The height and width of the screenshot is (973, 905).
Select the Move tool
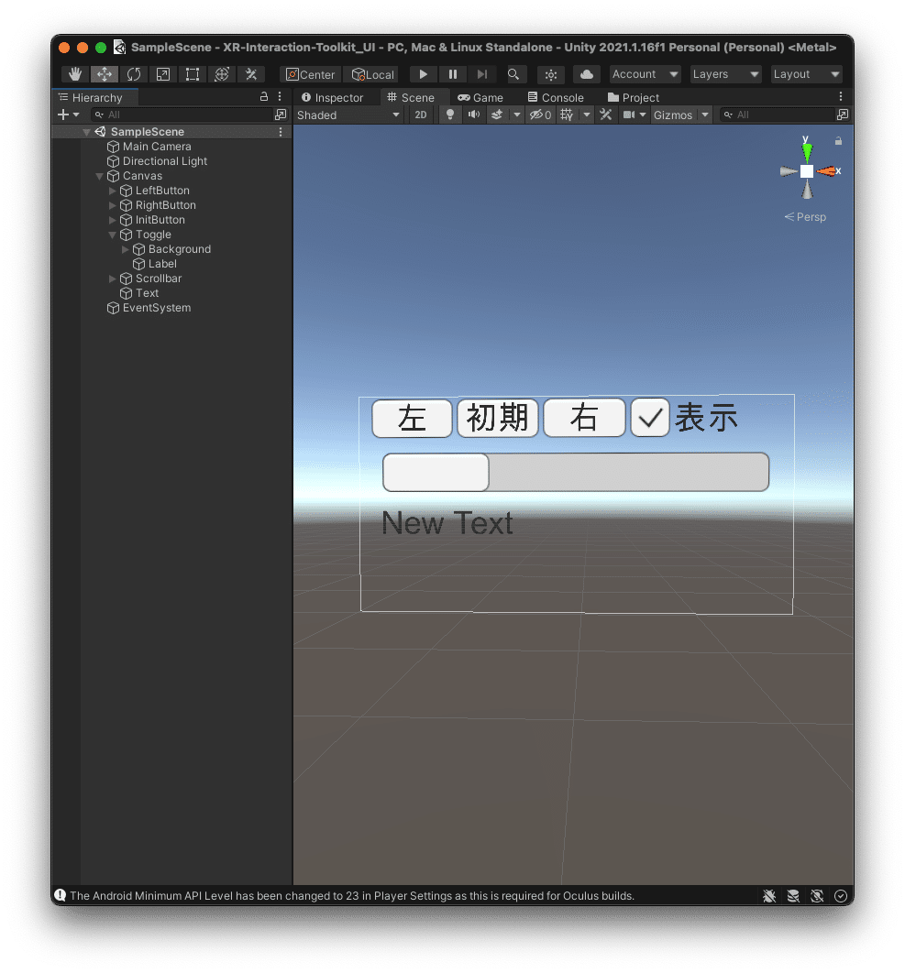[105, 74]
